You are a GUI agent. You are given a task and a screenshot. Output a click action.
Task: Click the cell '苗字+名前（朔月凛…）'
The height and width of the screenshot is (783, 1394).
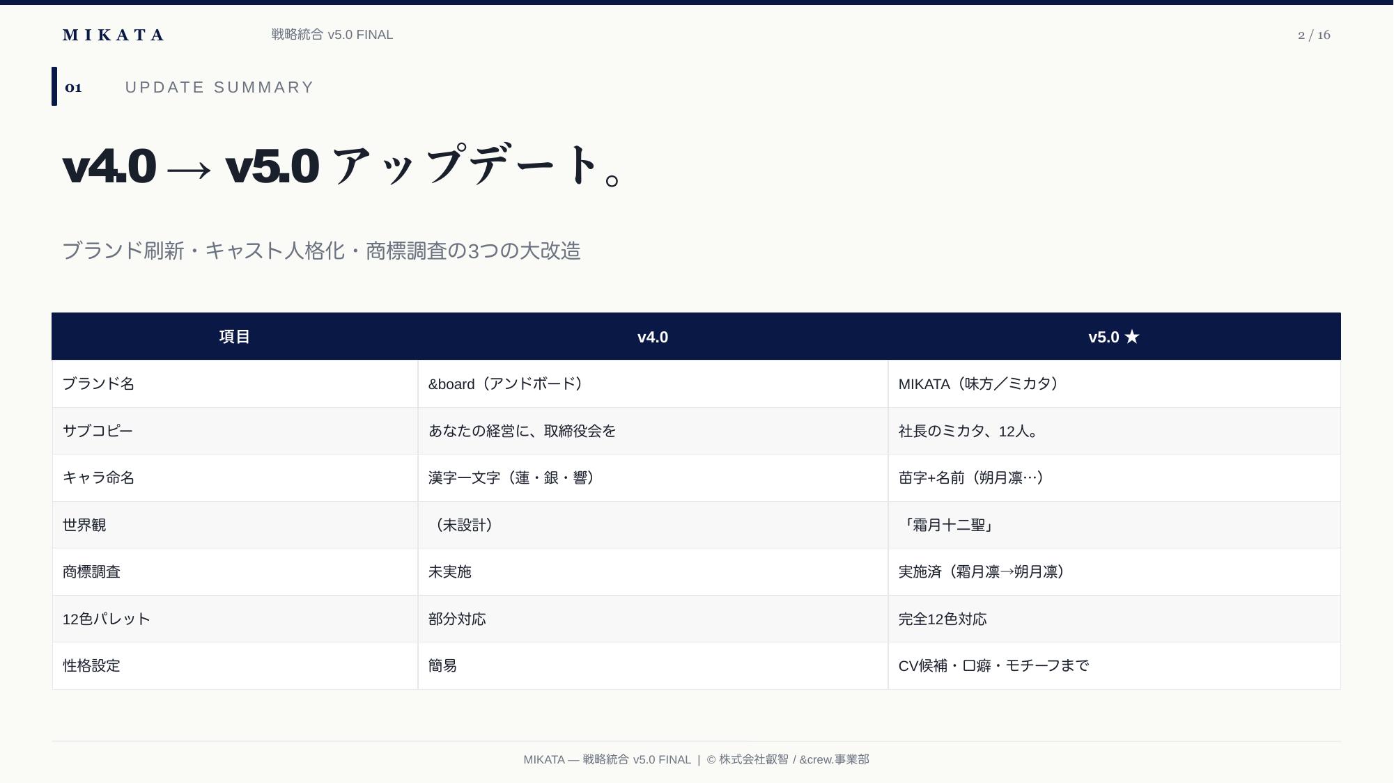point(1114,478)
